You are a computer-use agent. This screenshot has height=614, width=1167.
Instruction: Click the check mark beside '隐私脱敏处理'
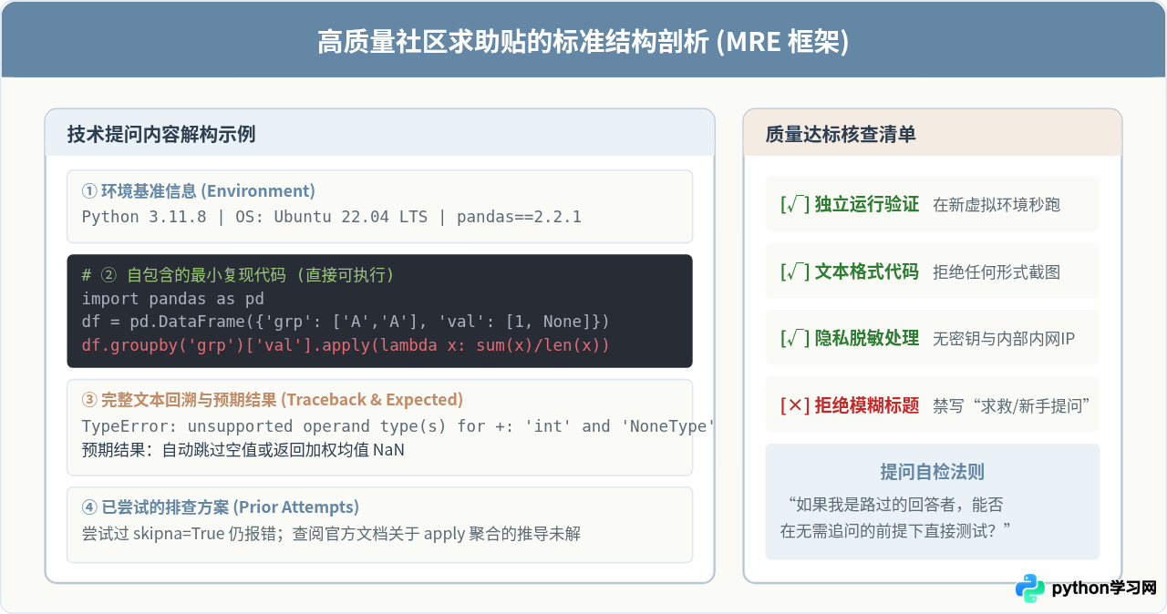click(795, 338)
